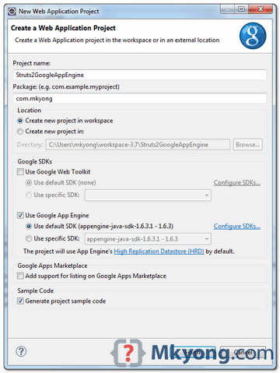The image size is (280, 373).
Task: Check Add support for Google Apps Marketplace
Action: [x=20, y=276]
